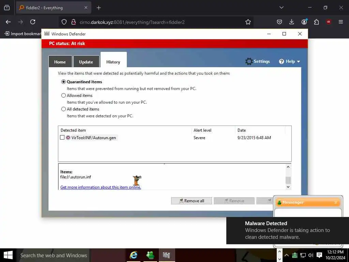Click the green tray icon
Image resolution: width=349 pixels, height=262 pixels.
coord(295,255)
